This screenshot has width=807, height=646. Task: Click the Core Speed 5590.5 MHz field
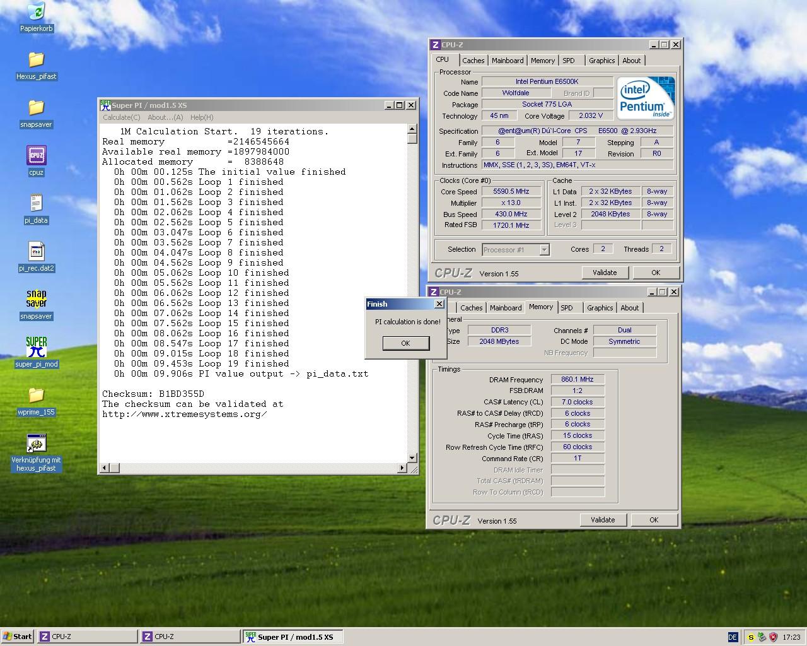511,191
